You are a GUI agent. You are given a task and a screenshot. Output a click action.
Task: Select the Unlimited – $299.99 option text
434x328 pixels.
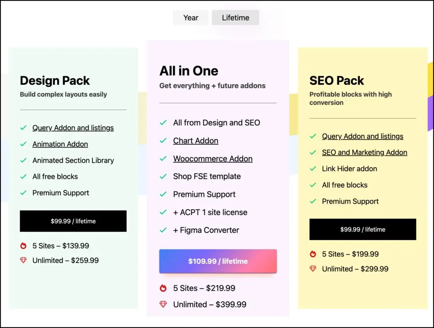355,269
